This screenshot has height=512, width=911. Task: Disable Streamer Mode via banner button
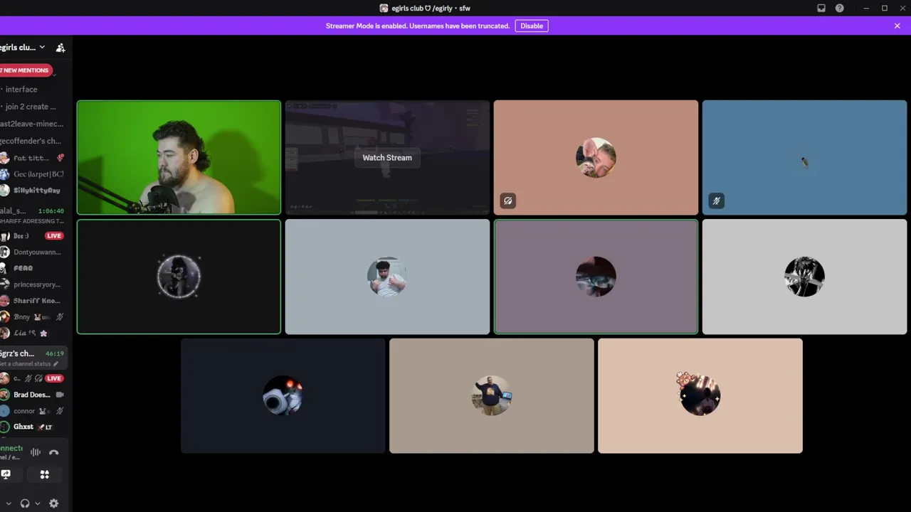pyautogui.click(x=532, y=26)
